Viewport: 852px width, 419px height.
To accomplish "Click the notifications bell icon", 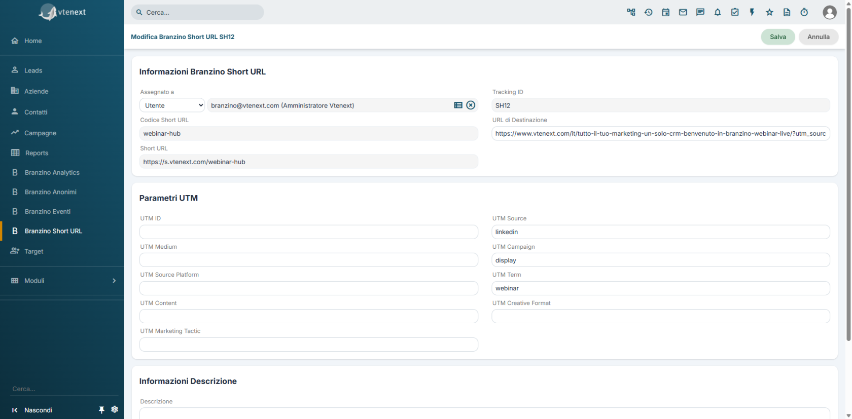I will tap(718, 12).
